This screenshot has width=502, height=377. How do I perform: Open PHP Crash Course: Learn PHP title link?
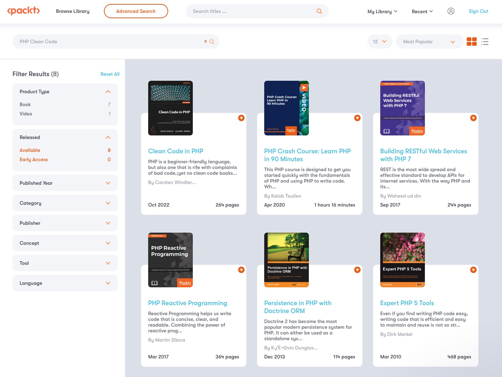pos(307,155)
